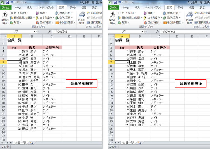Image resolution: width=210 pixels, height=149 pixels.
Task: Select cell 田口 勝子 in left window
Action: coord(32,129)
